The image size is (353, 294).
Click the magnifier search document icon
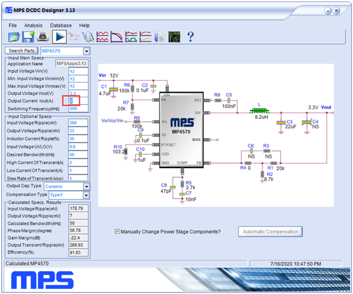(x=88, y=37)
